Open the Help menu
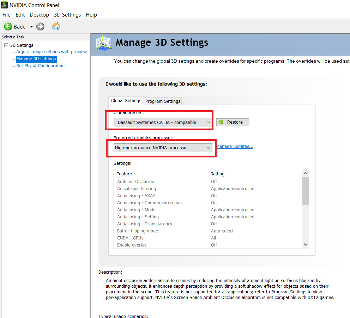Image resolution: width=350 pixels, height=318 pixels. point(91,15)
